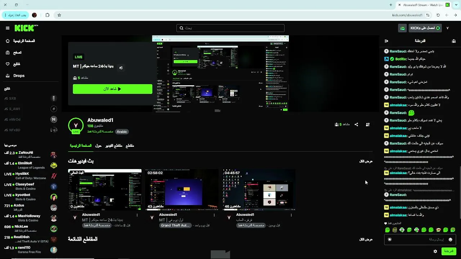Image resolution: width=461 pixels, height=259 pixels.
Task: Open تتابع following in the sidebar
Action: tap(13, 64)
